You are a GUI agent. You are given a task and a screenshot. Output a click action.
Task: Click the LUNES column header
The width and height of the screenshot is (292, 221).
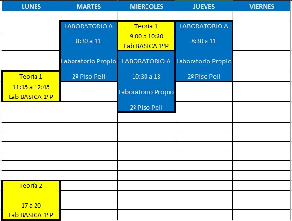tap(31, 6)
